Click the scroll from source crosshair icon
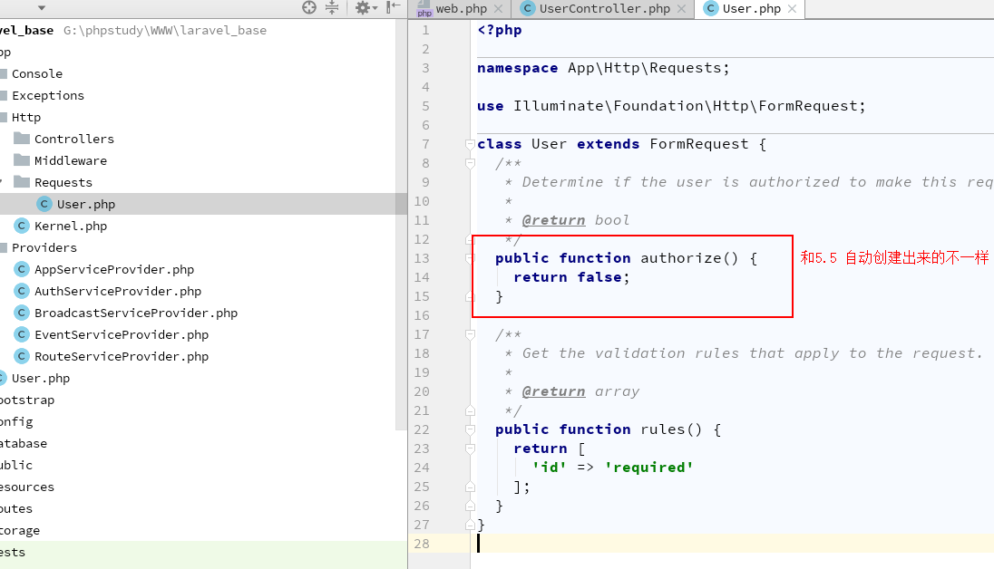The width and height of the screenshot is (994, 569). click(x=309, y=8)
